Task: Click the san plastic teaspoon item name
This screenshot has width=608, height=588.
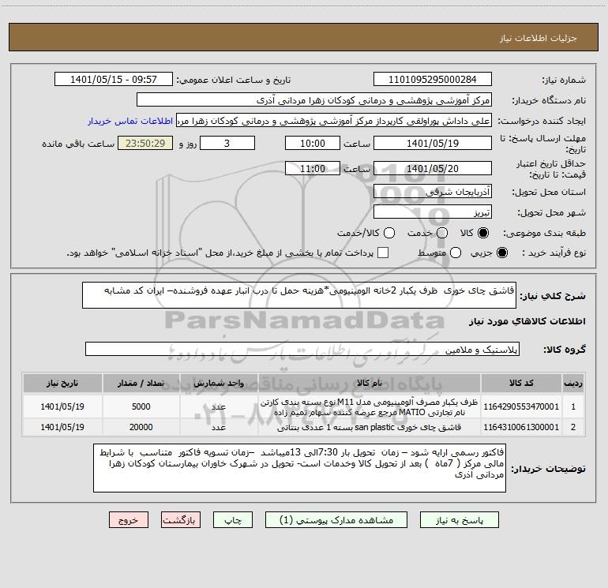Action: (370, 427)
